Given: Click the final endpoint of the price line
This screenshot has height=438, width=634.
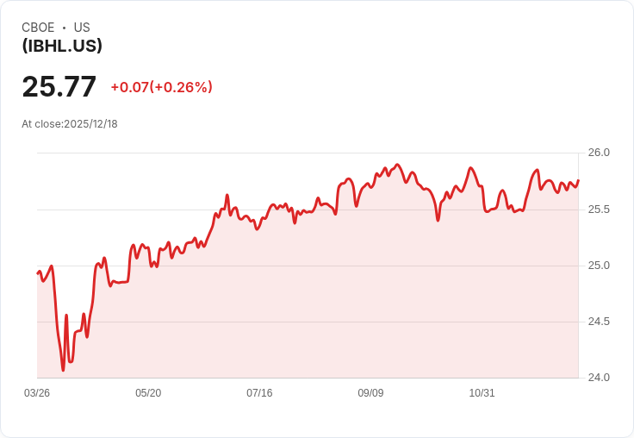Looking at the screenshot, I should pos(578,180).
